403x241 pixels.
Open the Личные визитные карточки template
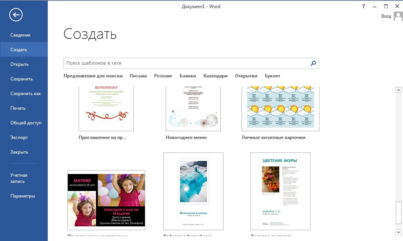[280, 109]
